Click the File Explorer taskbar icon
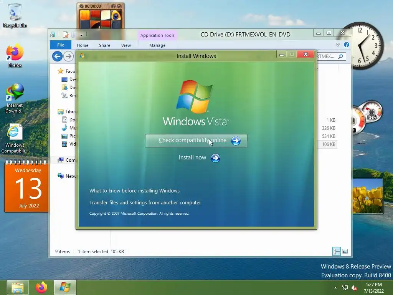 (x=18, y=287)
